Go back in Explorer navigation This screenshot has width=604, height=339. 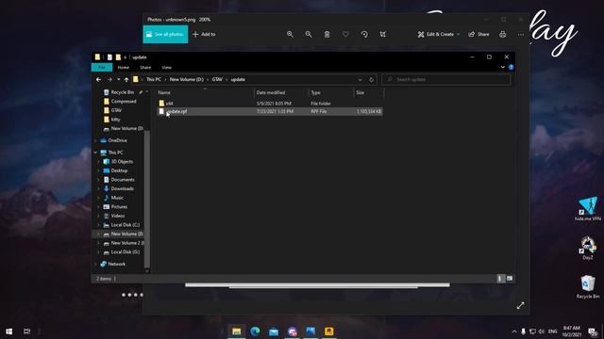(98, 79)
